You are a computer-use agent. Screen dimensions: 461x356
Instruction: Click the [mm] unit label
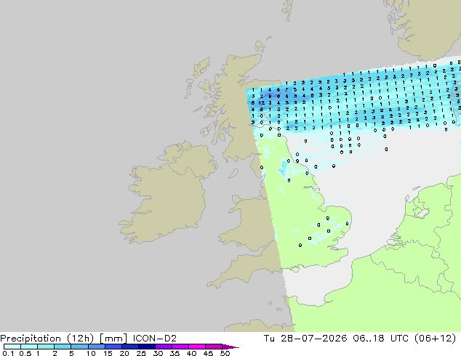pos(113,339)
